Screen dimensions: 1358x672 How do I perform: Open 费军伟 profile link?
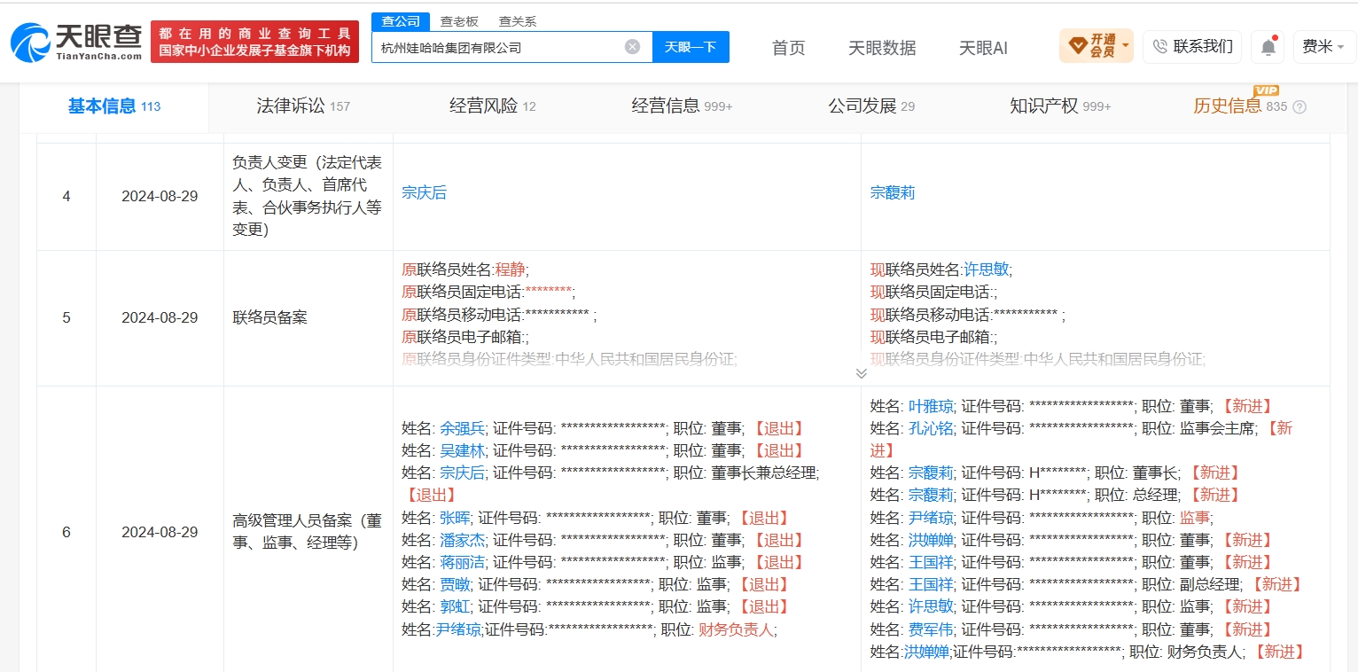click(x=931, y=629)
